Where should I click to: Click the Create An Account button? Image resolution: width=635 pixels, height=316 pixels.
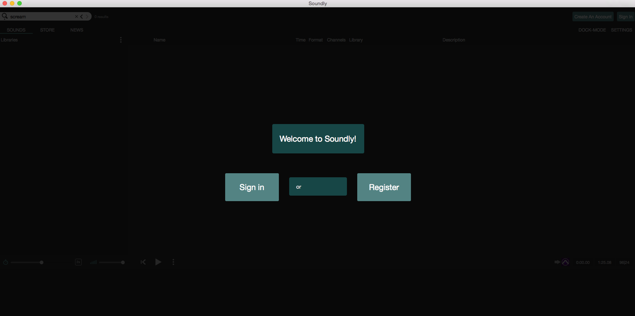[593, 17]
